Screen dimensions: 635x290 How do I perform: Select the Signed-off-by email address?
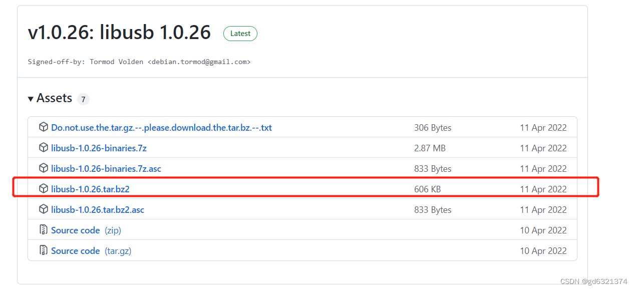coord(199,62)
